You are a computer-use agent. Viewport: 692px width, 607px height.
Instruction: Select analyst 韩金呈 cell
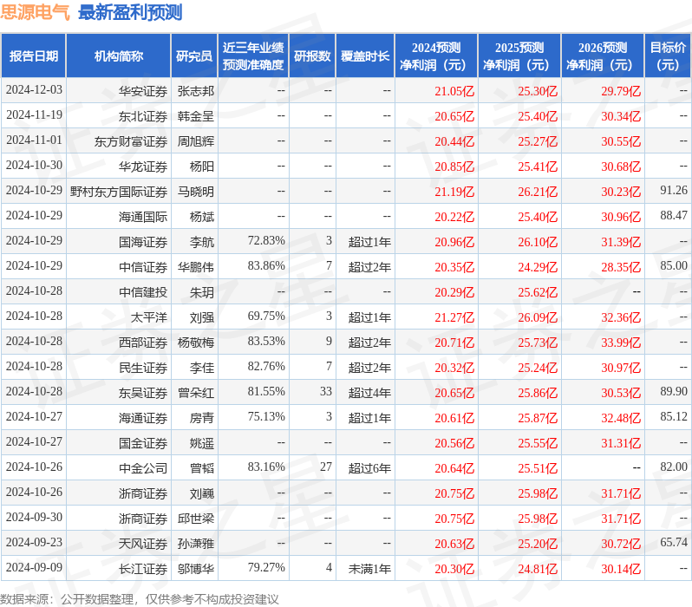click(x=195, y=116)
